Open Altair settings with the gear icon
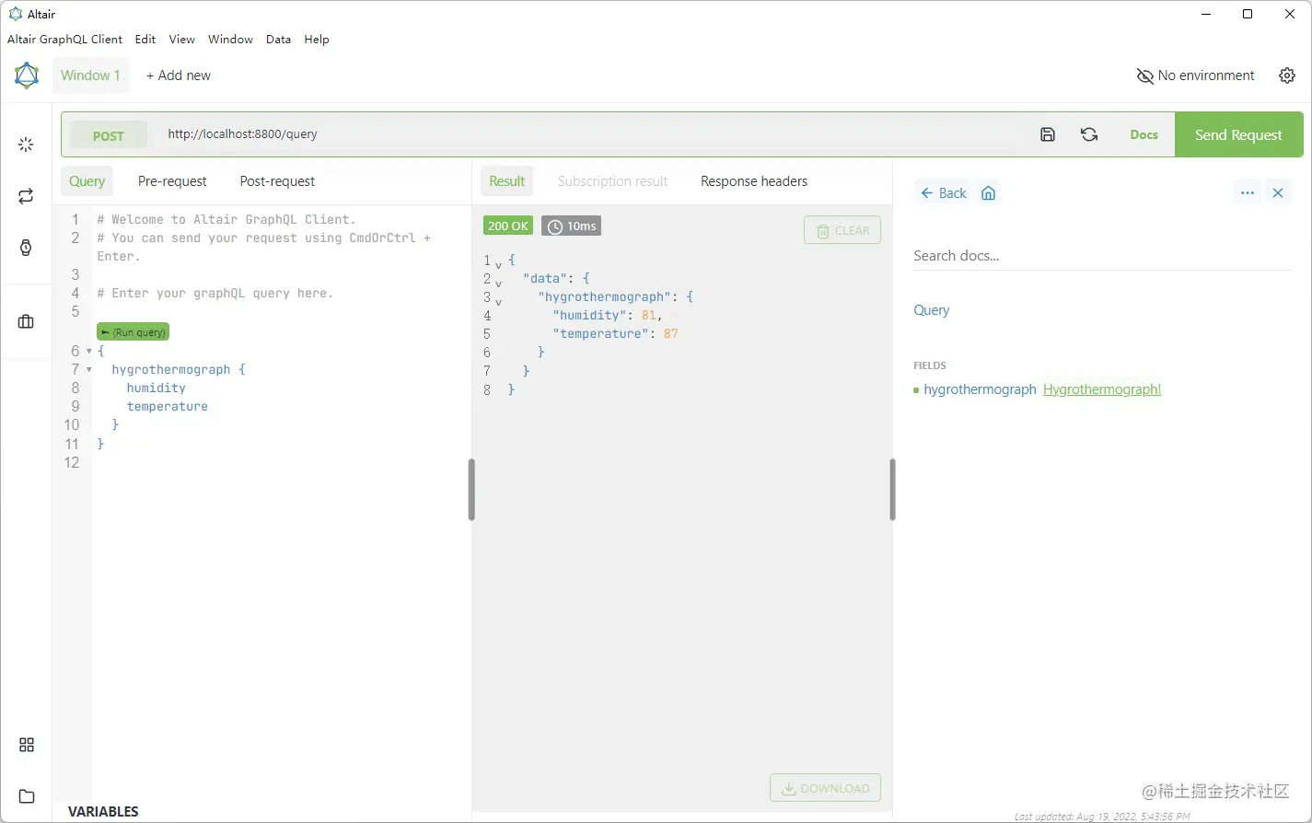Screen dimensions: 1312x823 [x=1286, y=75]
